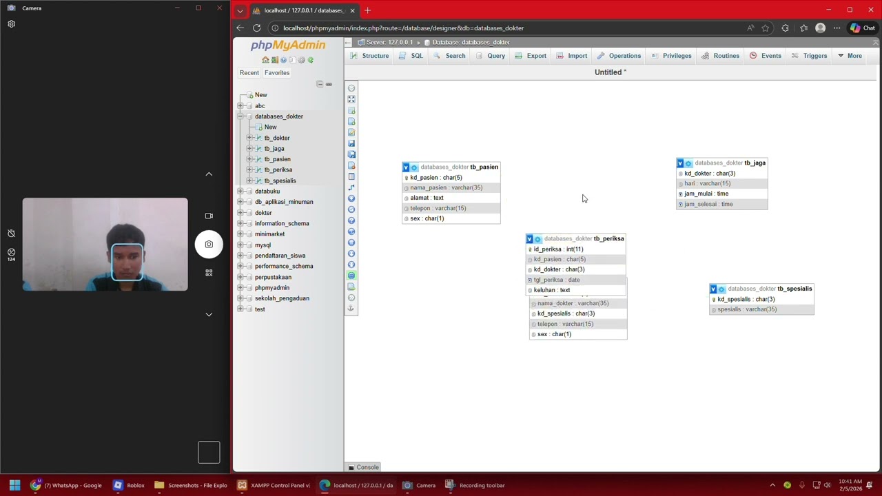Open the tb_spesialis table gear options
Screen dimensions: 882x496
[x=721, y=289]
